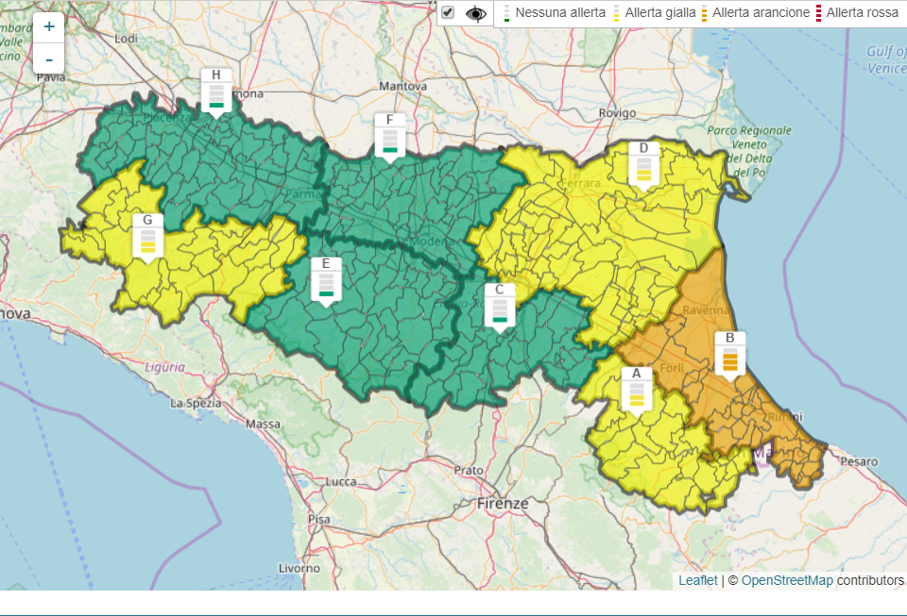Click zone E alert marker
907x616 pixels.
coord(326,280)
